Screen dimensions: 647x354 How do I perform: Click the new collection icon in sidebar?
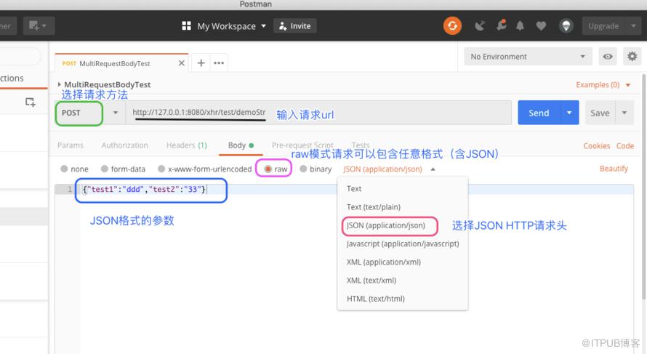pyautogui.click(x=30, y=102)
